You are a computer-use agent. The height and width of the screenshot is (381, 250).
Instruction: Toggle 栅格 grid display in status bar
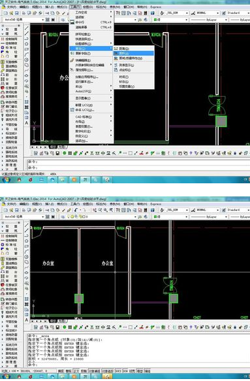click(x=69, y=371)
